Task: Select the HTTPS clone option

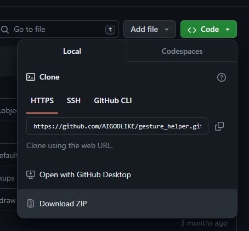Action: (x=42, y=100)
